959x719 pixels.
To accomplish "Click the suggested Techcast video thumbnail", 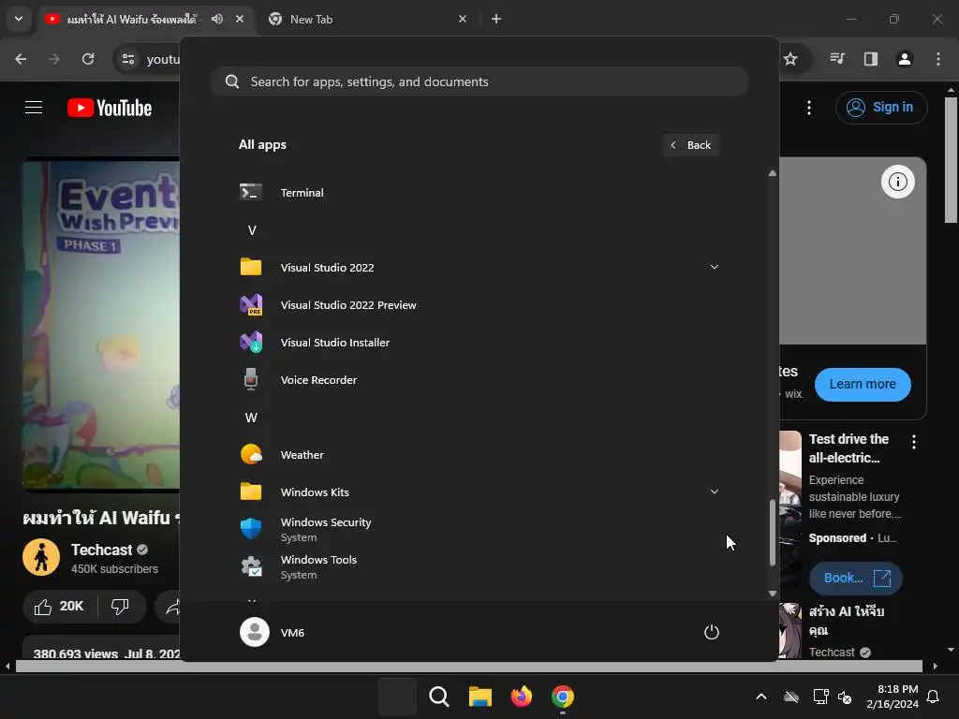I will tap(790, 630).
